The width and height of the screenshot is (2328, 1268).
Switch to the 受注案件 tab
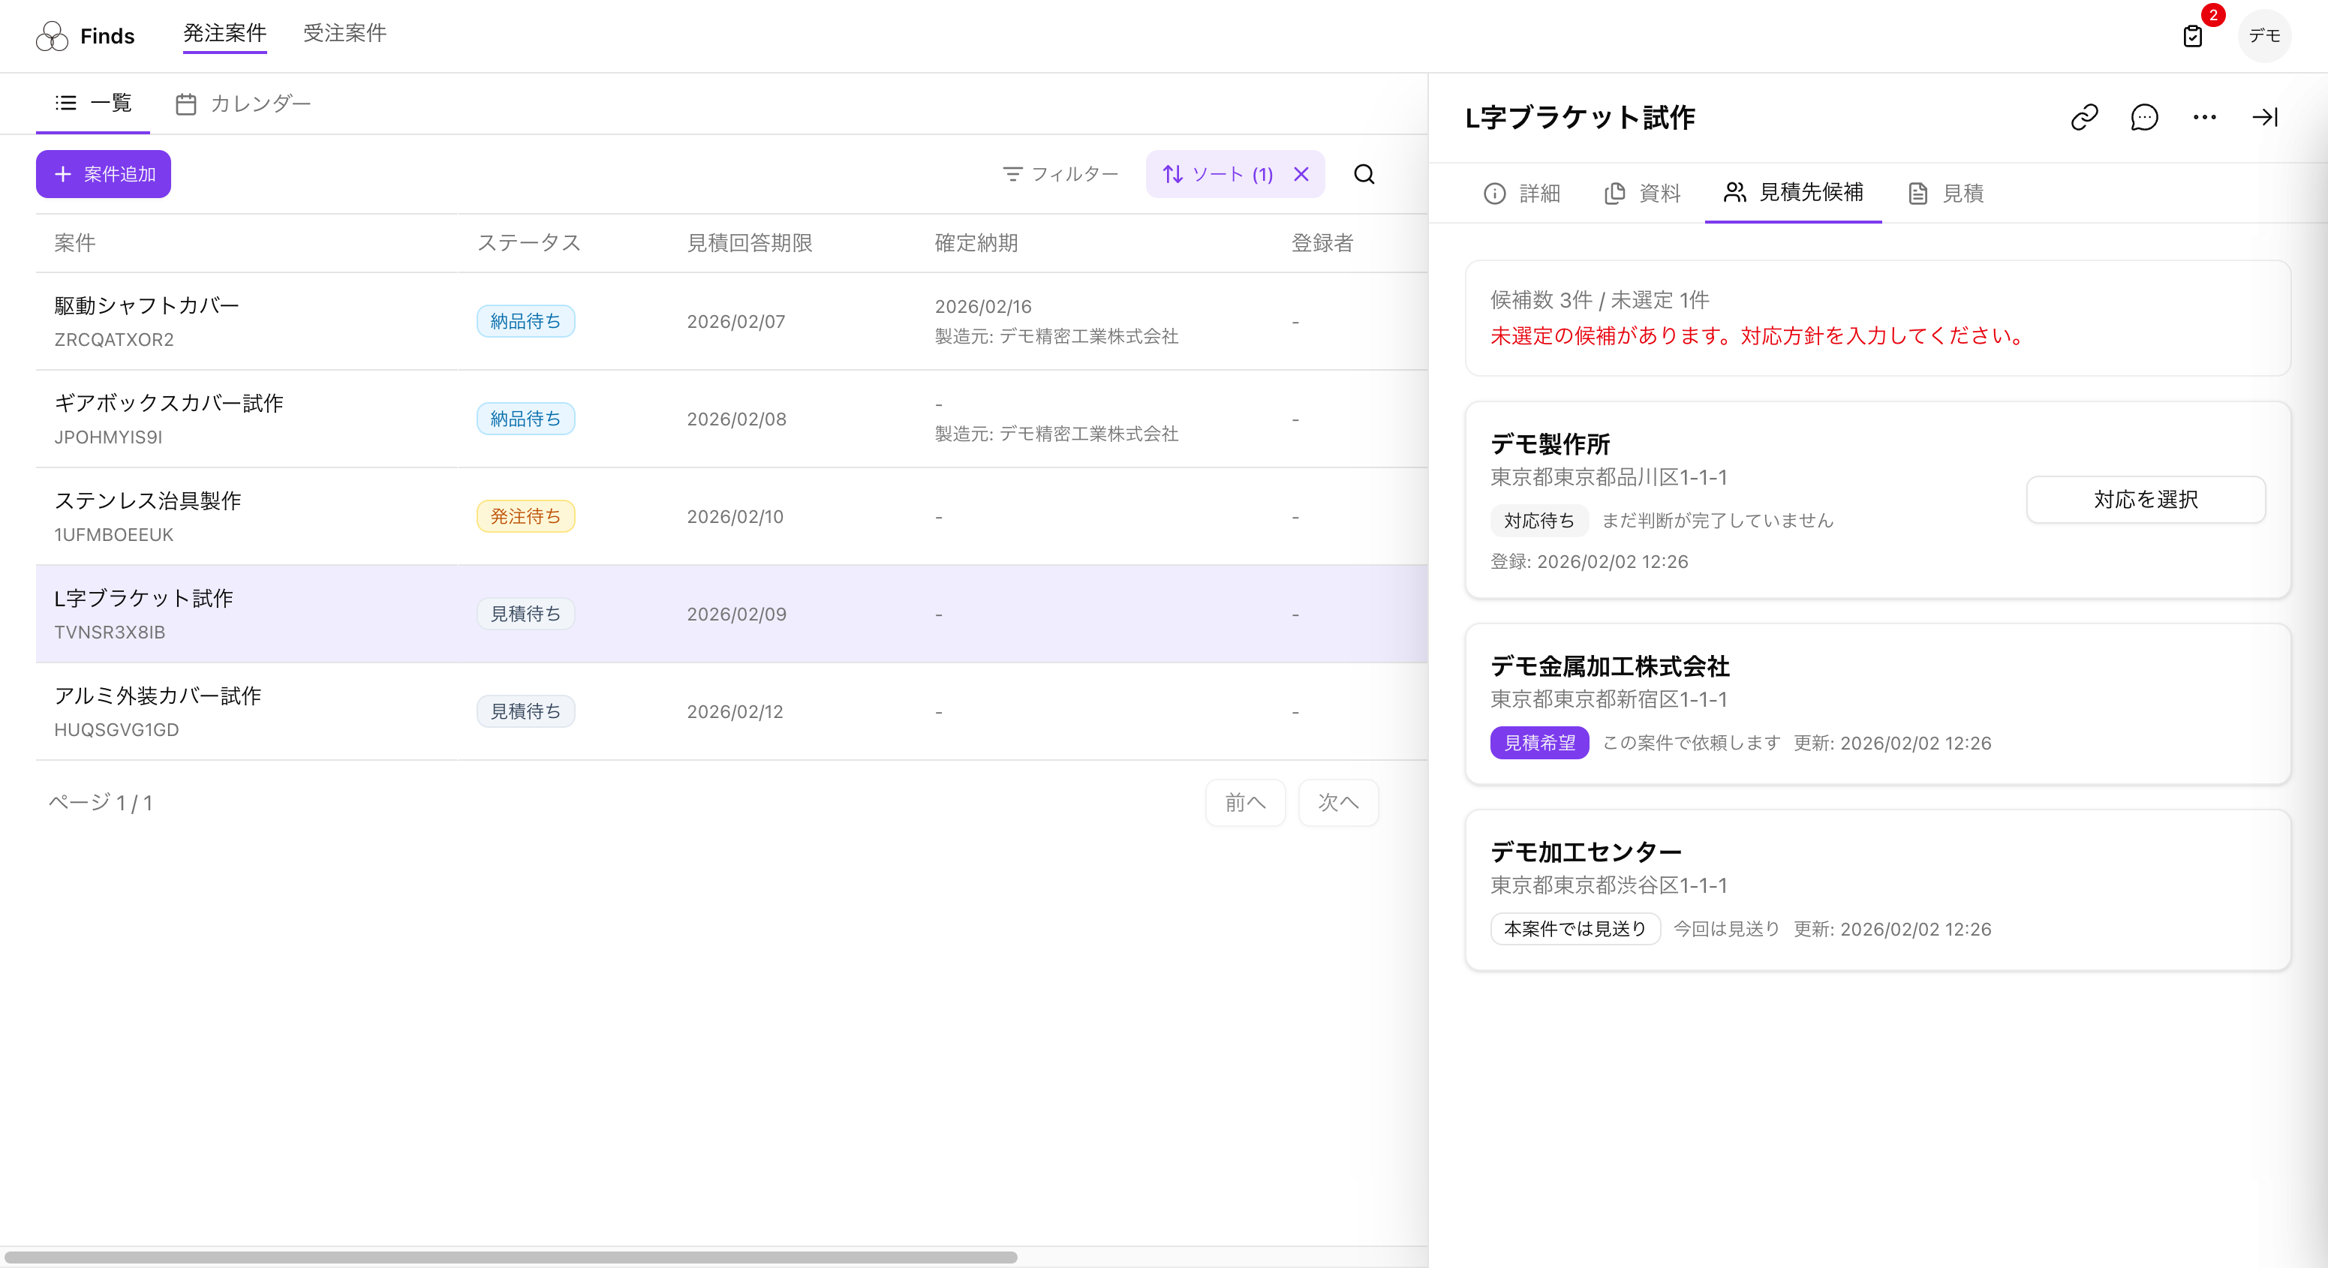344,34
